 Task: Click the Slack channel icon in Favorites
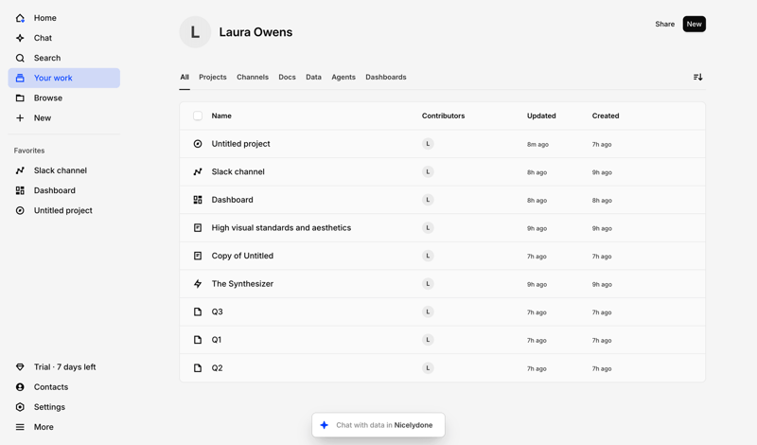tap(20, 170)
